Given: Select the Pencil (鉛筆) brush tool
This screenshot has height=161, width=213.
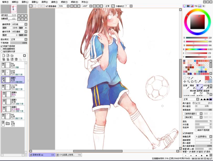Looking at the screenshot, I should [186, 87].
